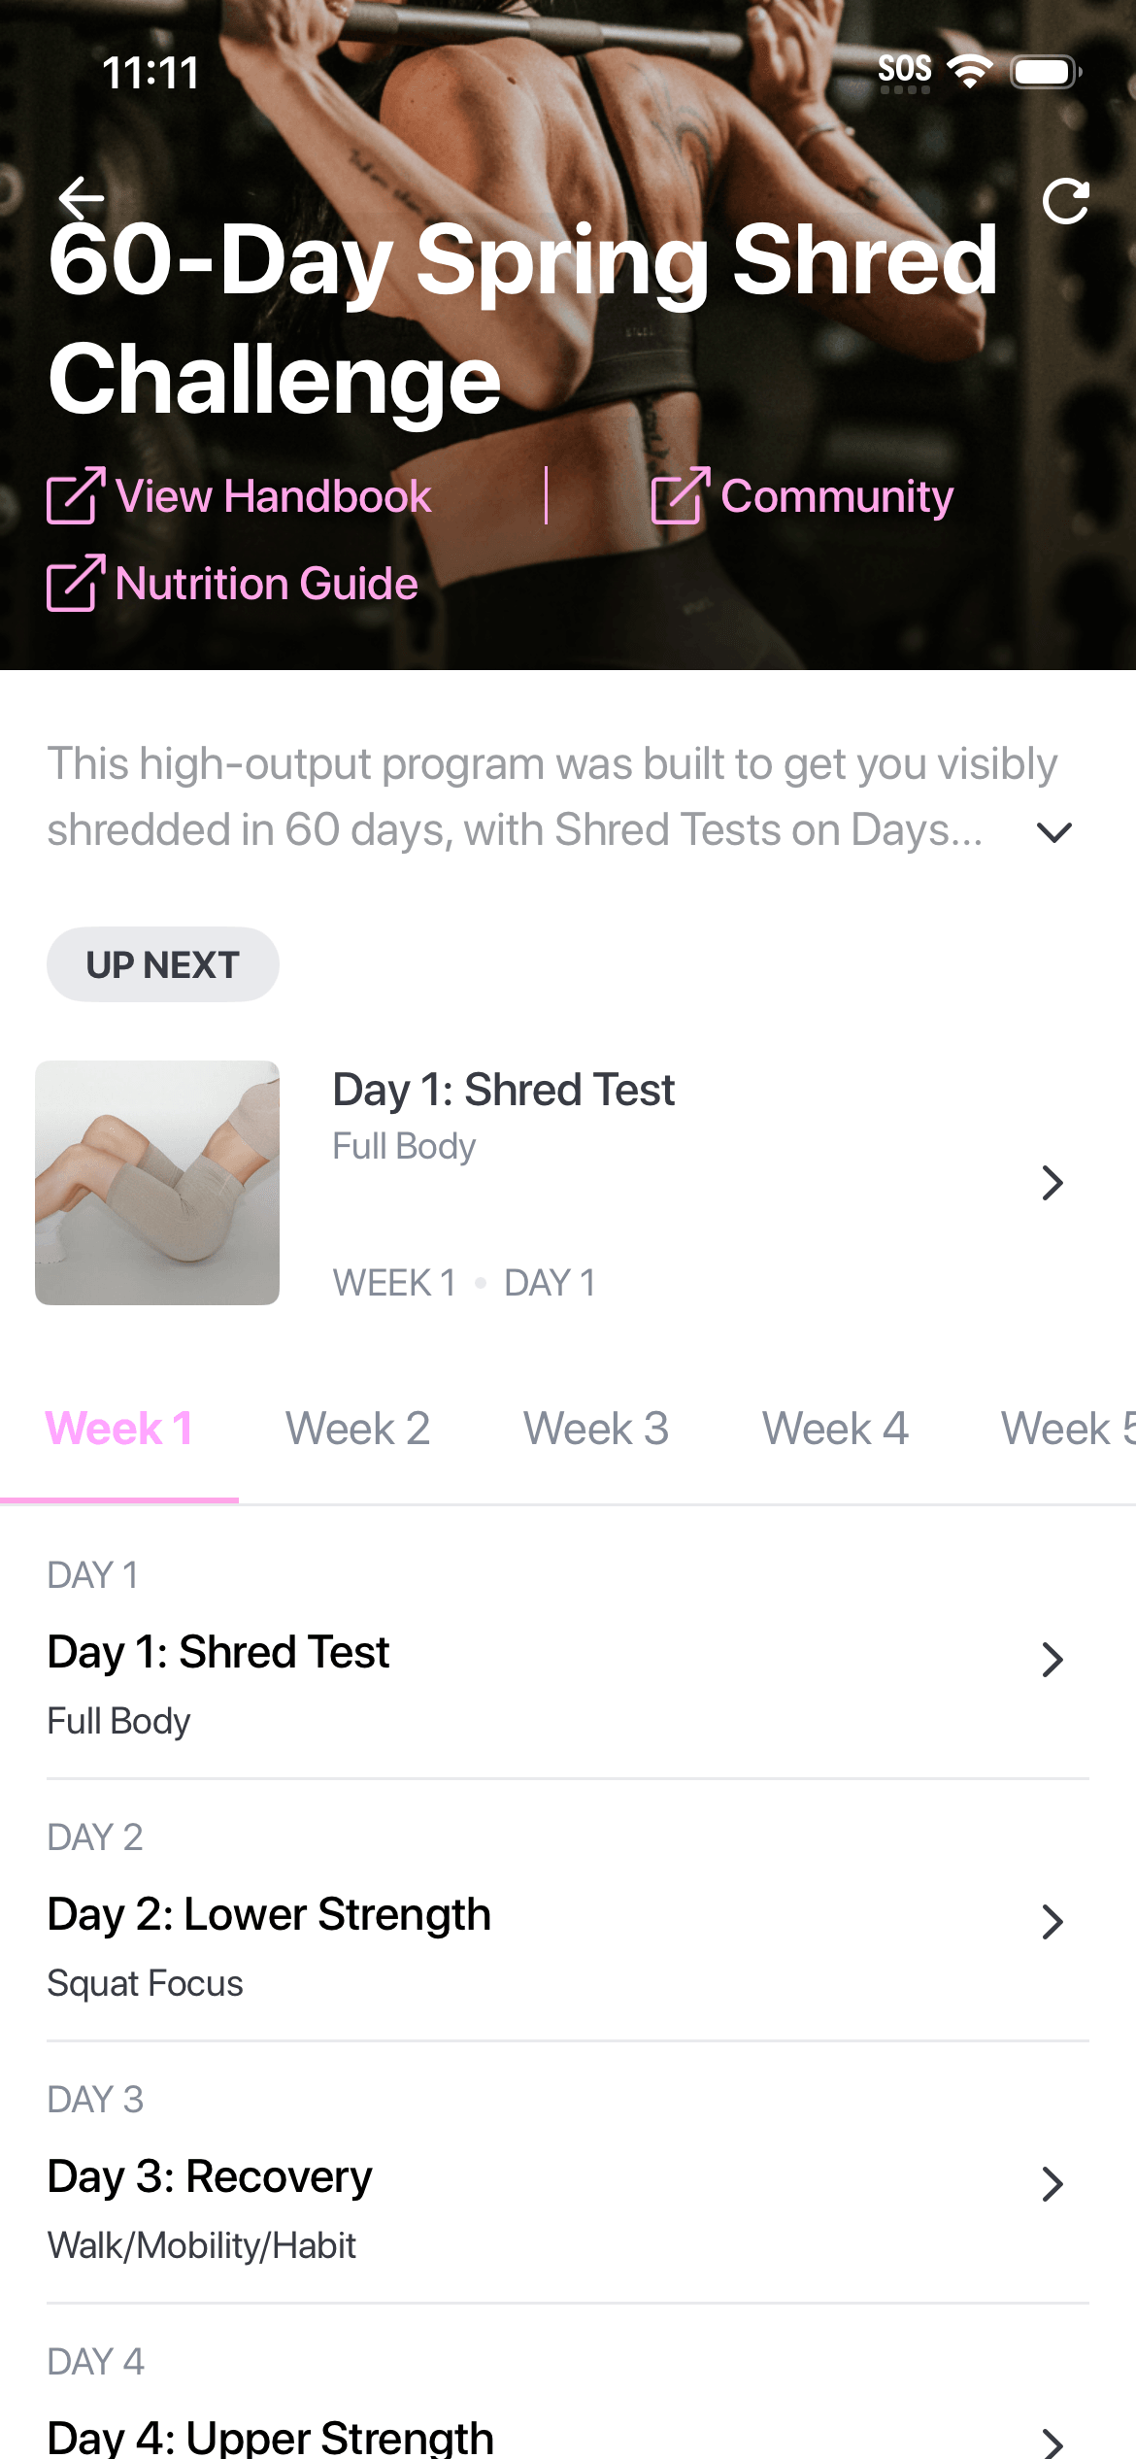Tap the Wi-Fi status icon
Screen dimensions: 1136x2459
tap(969, 71)
